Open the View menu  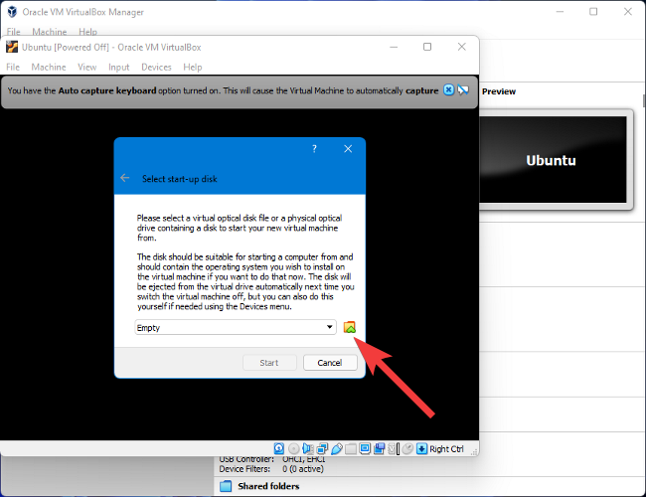tap(86, 67)
